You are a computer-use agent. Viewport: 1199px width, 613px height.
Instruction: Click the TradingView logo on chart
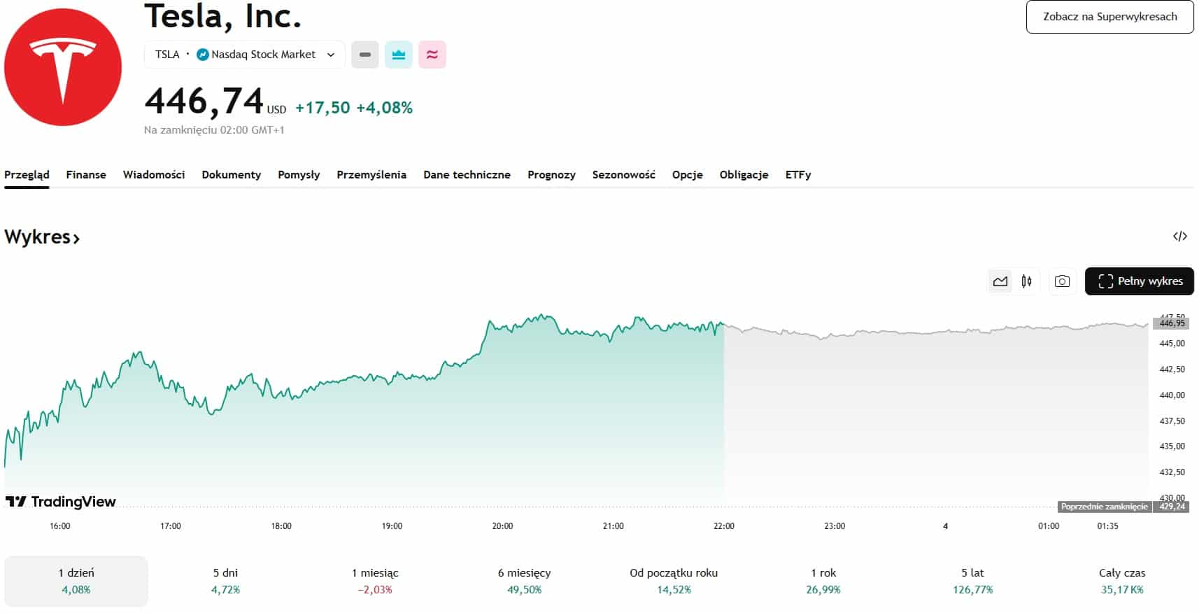pos(61,502)
